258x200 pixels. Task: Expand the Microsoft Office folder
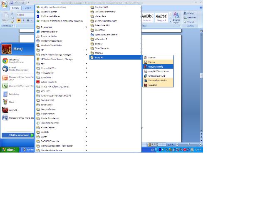pyautogui.click(x=62, y=68)
